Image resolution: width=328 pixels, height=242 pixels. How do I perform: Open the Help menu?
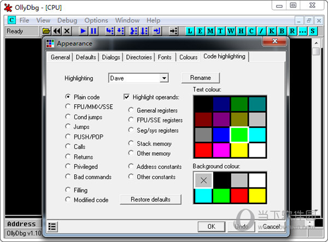coord(153,20)
